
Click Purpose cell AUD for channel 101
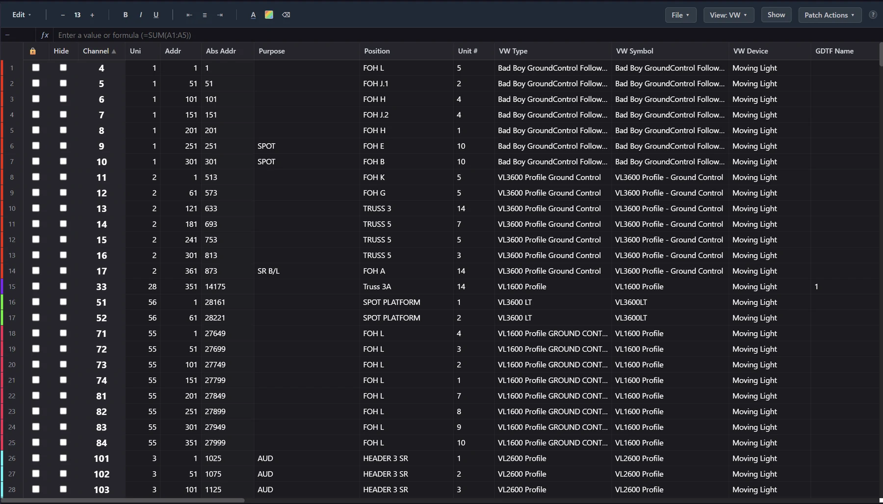click(x=307, y=458)
